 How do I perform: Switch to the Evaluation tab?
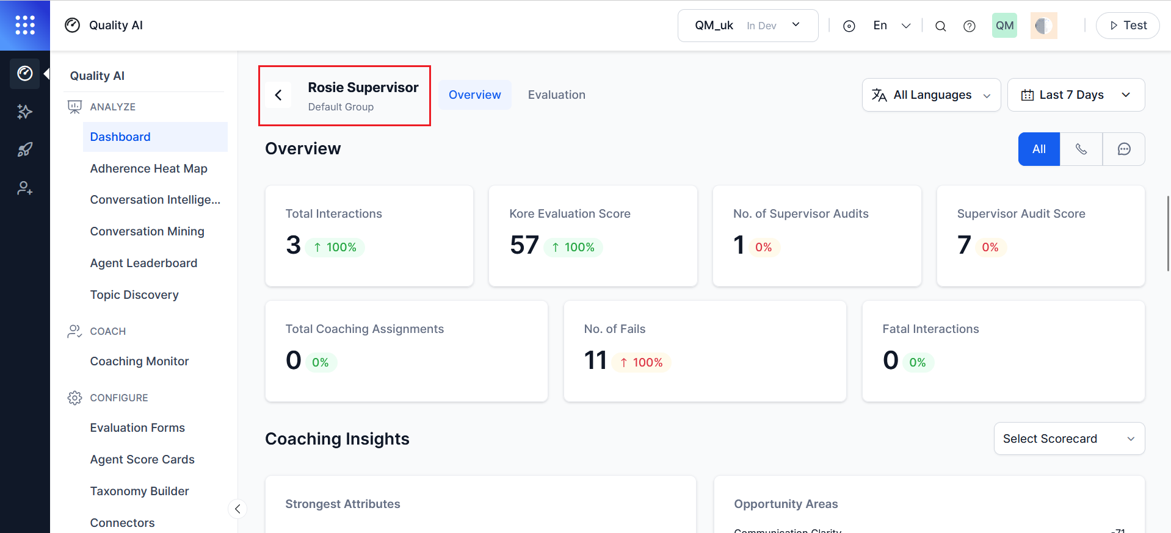pyautogui.click(x=556, y=95)
